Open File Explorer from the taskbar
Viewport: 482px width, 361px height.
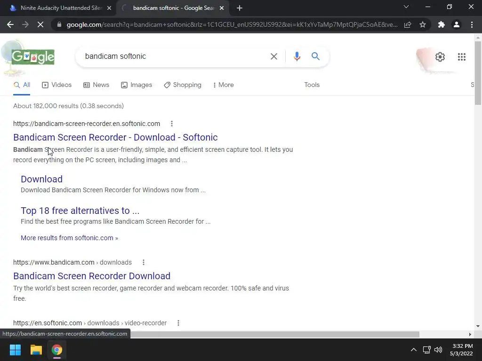pos(36,350)
